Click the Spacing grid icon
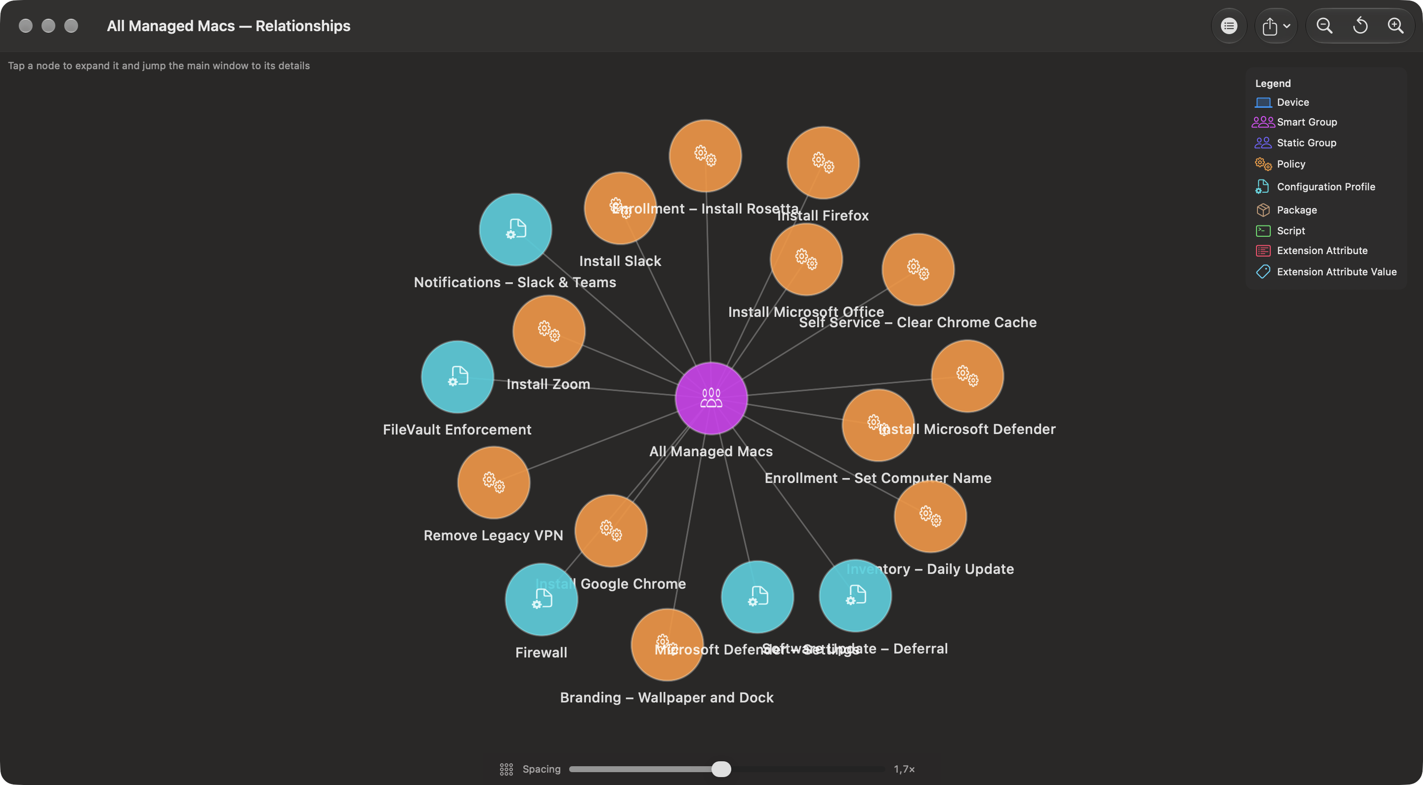Image resolution: width=1423 pixels, height=785 pixels. coord(506,769)
